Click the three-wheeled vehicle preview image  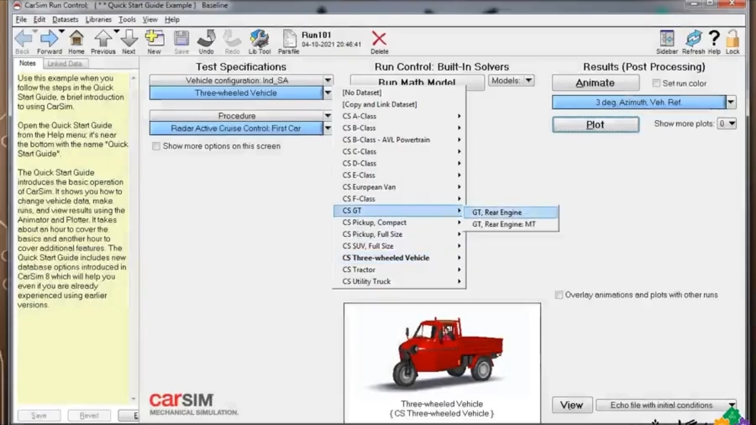(x=442, y=351)
